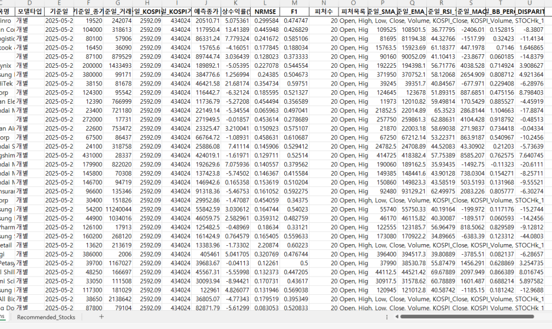552x329 pixels.
Task: Select column J header
Action: pos(206,3)
